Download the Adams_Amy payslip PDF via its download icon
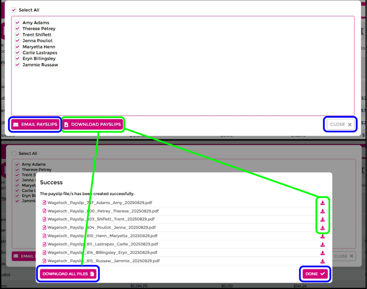 tap(323, 203)
